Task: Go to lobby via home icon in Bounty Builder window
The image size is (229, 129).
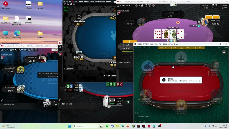Action: [x=2, y=50]
